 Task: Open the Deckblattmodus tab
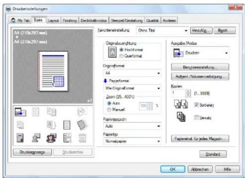pos(94,20)
